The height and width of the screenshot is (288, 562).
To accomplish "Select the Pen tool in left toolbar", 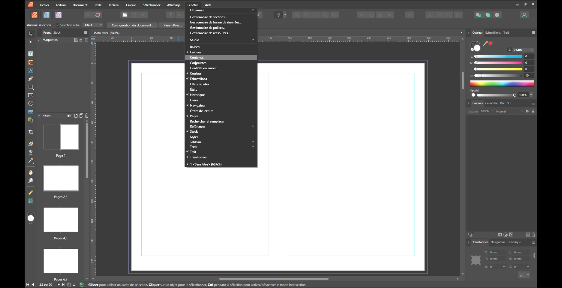I will pyautogui.click(x=31, y=79).
